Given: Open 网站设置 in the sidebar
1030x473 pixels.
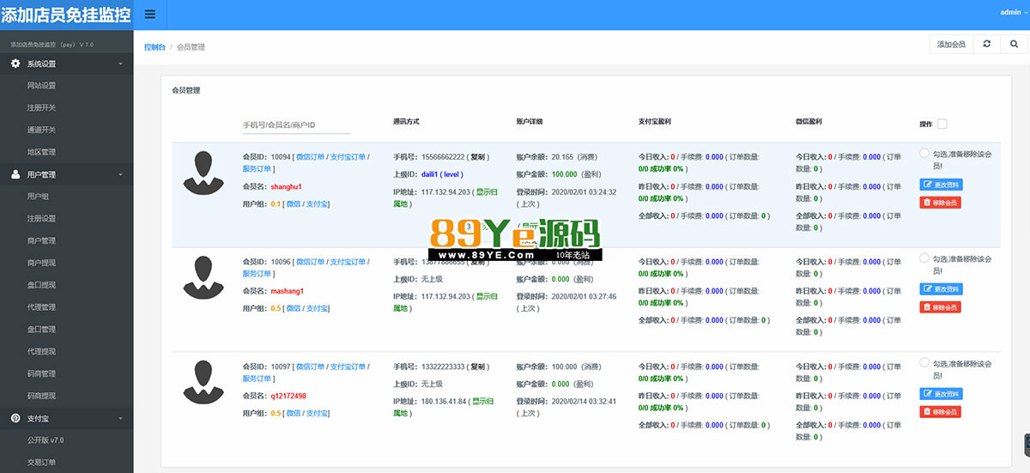Looking at the screenshot, I should click(41, 86).
